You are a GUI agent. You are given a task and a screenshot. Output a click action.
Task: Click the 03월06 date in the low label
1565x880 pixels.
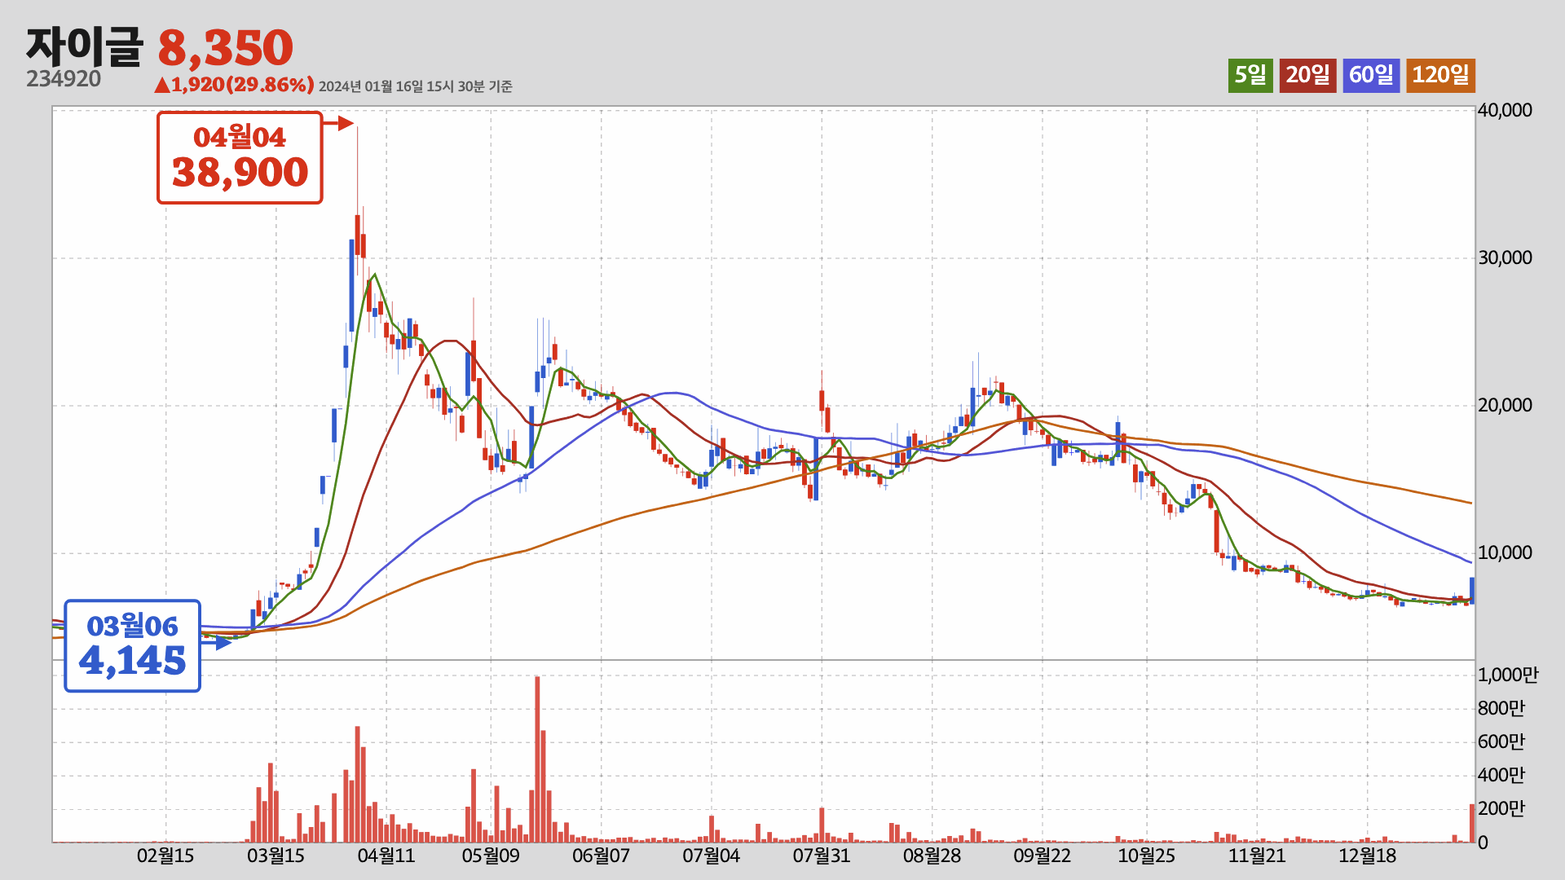click(x=132, y=627)
